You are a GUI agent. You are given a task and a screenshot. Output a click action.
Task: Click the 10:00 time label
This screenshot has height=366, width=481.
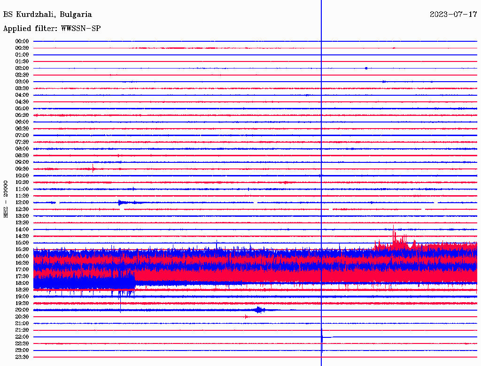pos(22,175)
